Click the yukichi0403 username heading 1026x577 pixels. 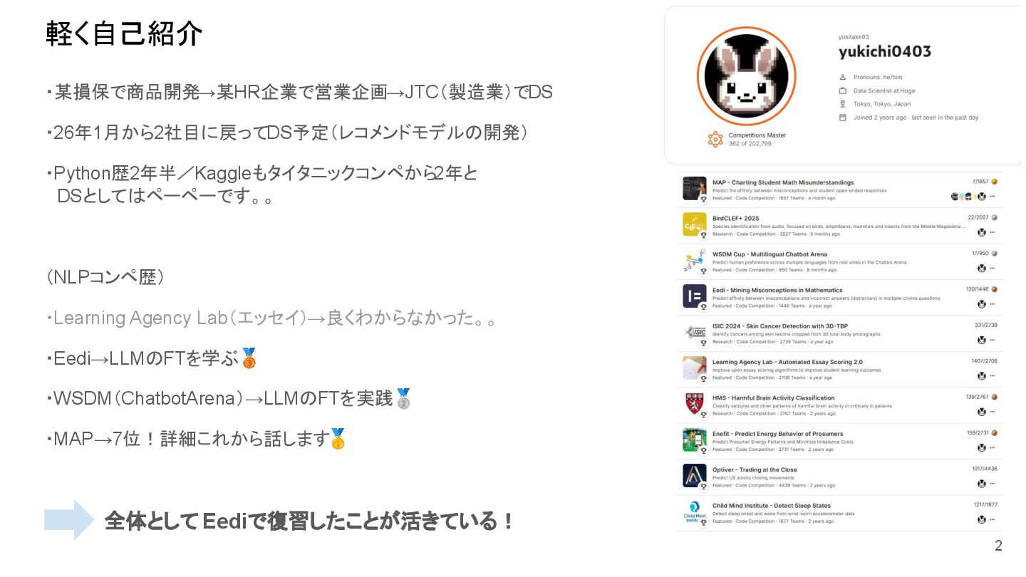(x=884, y=52)
